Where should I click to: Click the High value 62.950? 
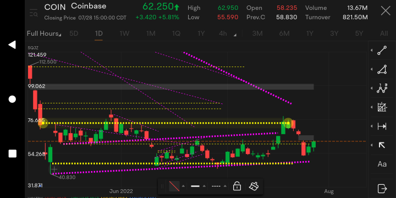click(228, 8)
